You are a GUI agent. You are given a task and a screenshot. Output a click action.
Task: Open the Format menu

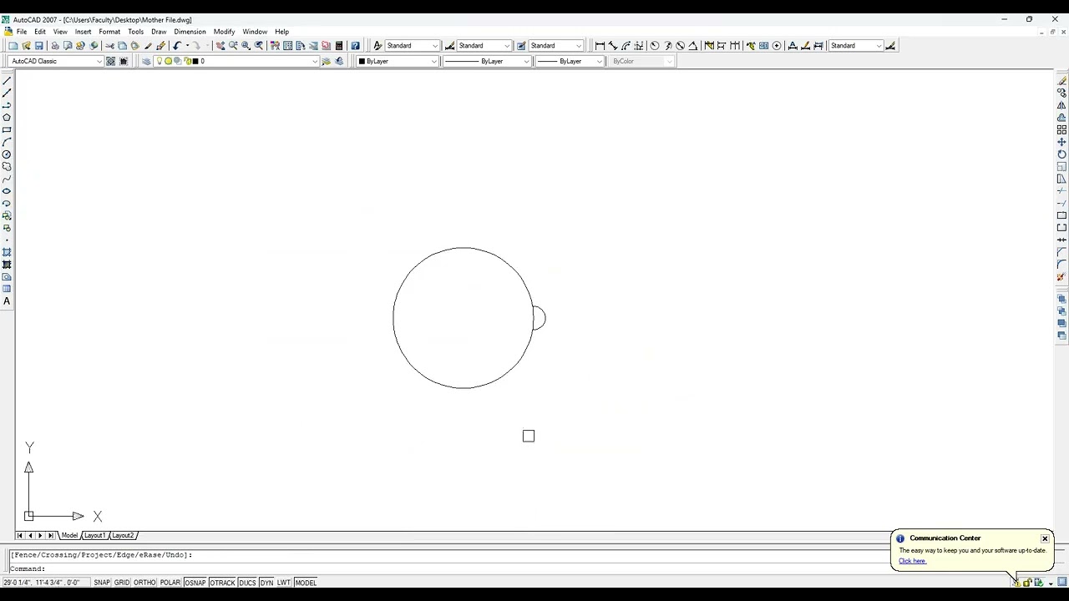click(x=109, y=32)
